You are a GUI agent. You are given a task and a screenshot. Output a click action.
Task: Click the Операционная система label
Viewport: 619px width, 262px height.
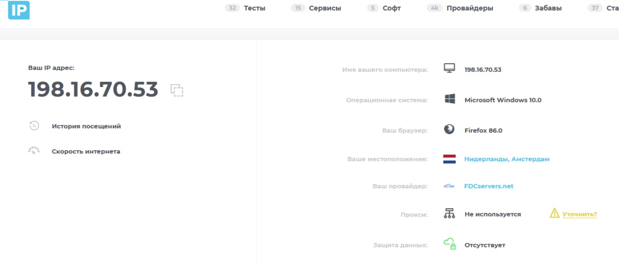[387, 100]
